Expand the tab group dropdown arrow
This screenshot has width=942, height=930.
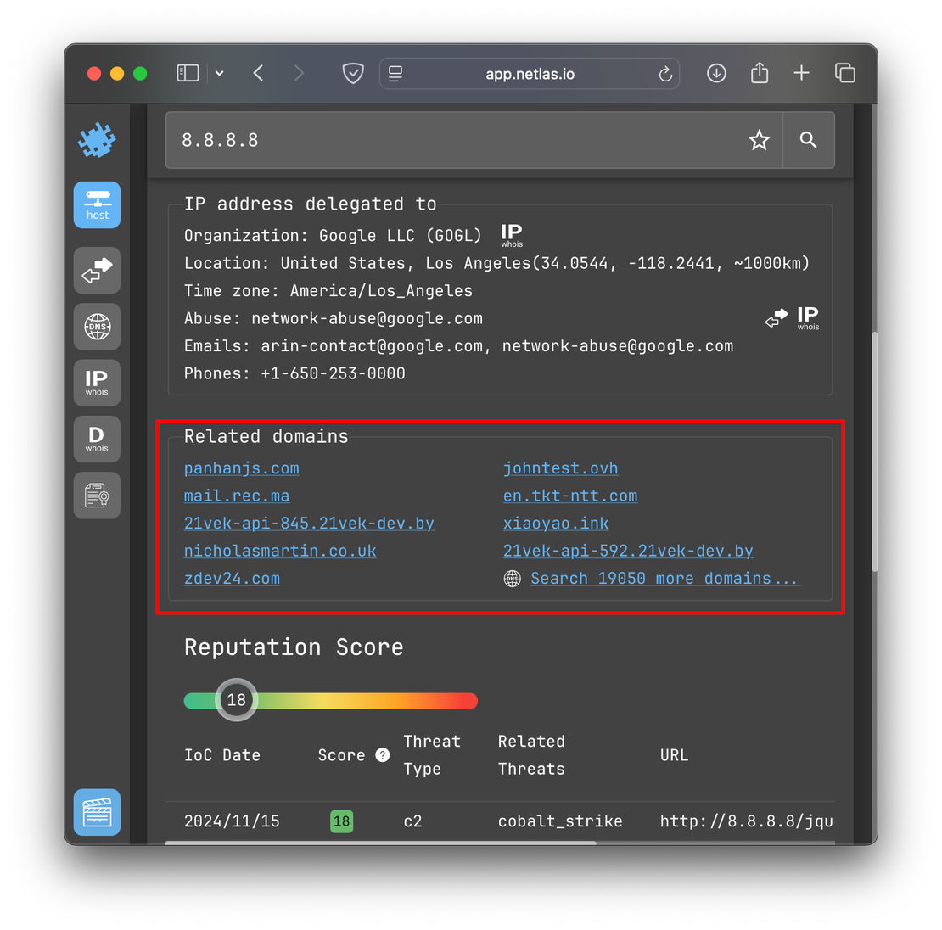pos(219,74)
